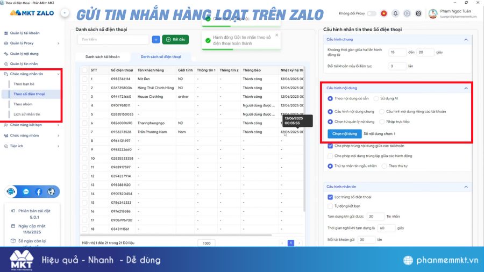Toggle Cho phép trùng nội dung giữa các tài khoản
Viewport: 484px width, 272px height.
click(330, 146)
